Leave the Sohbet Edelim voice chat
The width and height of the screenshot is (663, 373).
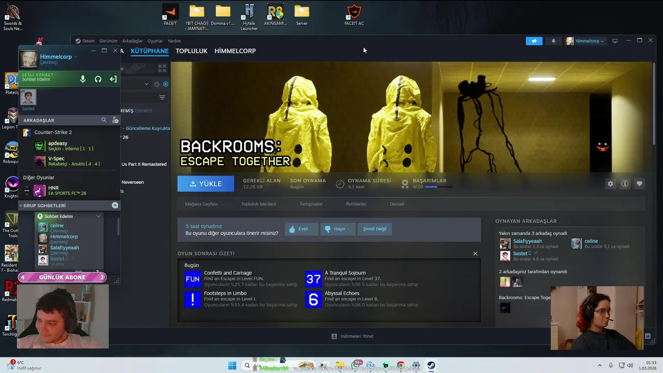pos(113,79)
